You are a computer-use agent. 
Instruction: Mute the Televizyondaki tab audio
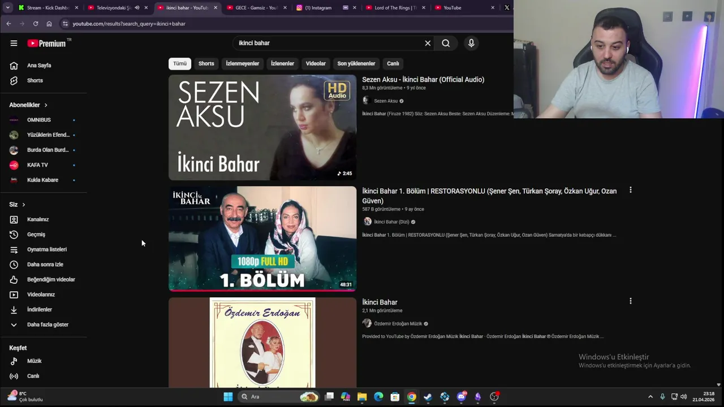point(137,8)
